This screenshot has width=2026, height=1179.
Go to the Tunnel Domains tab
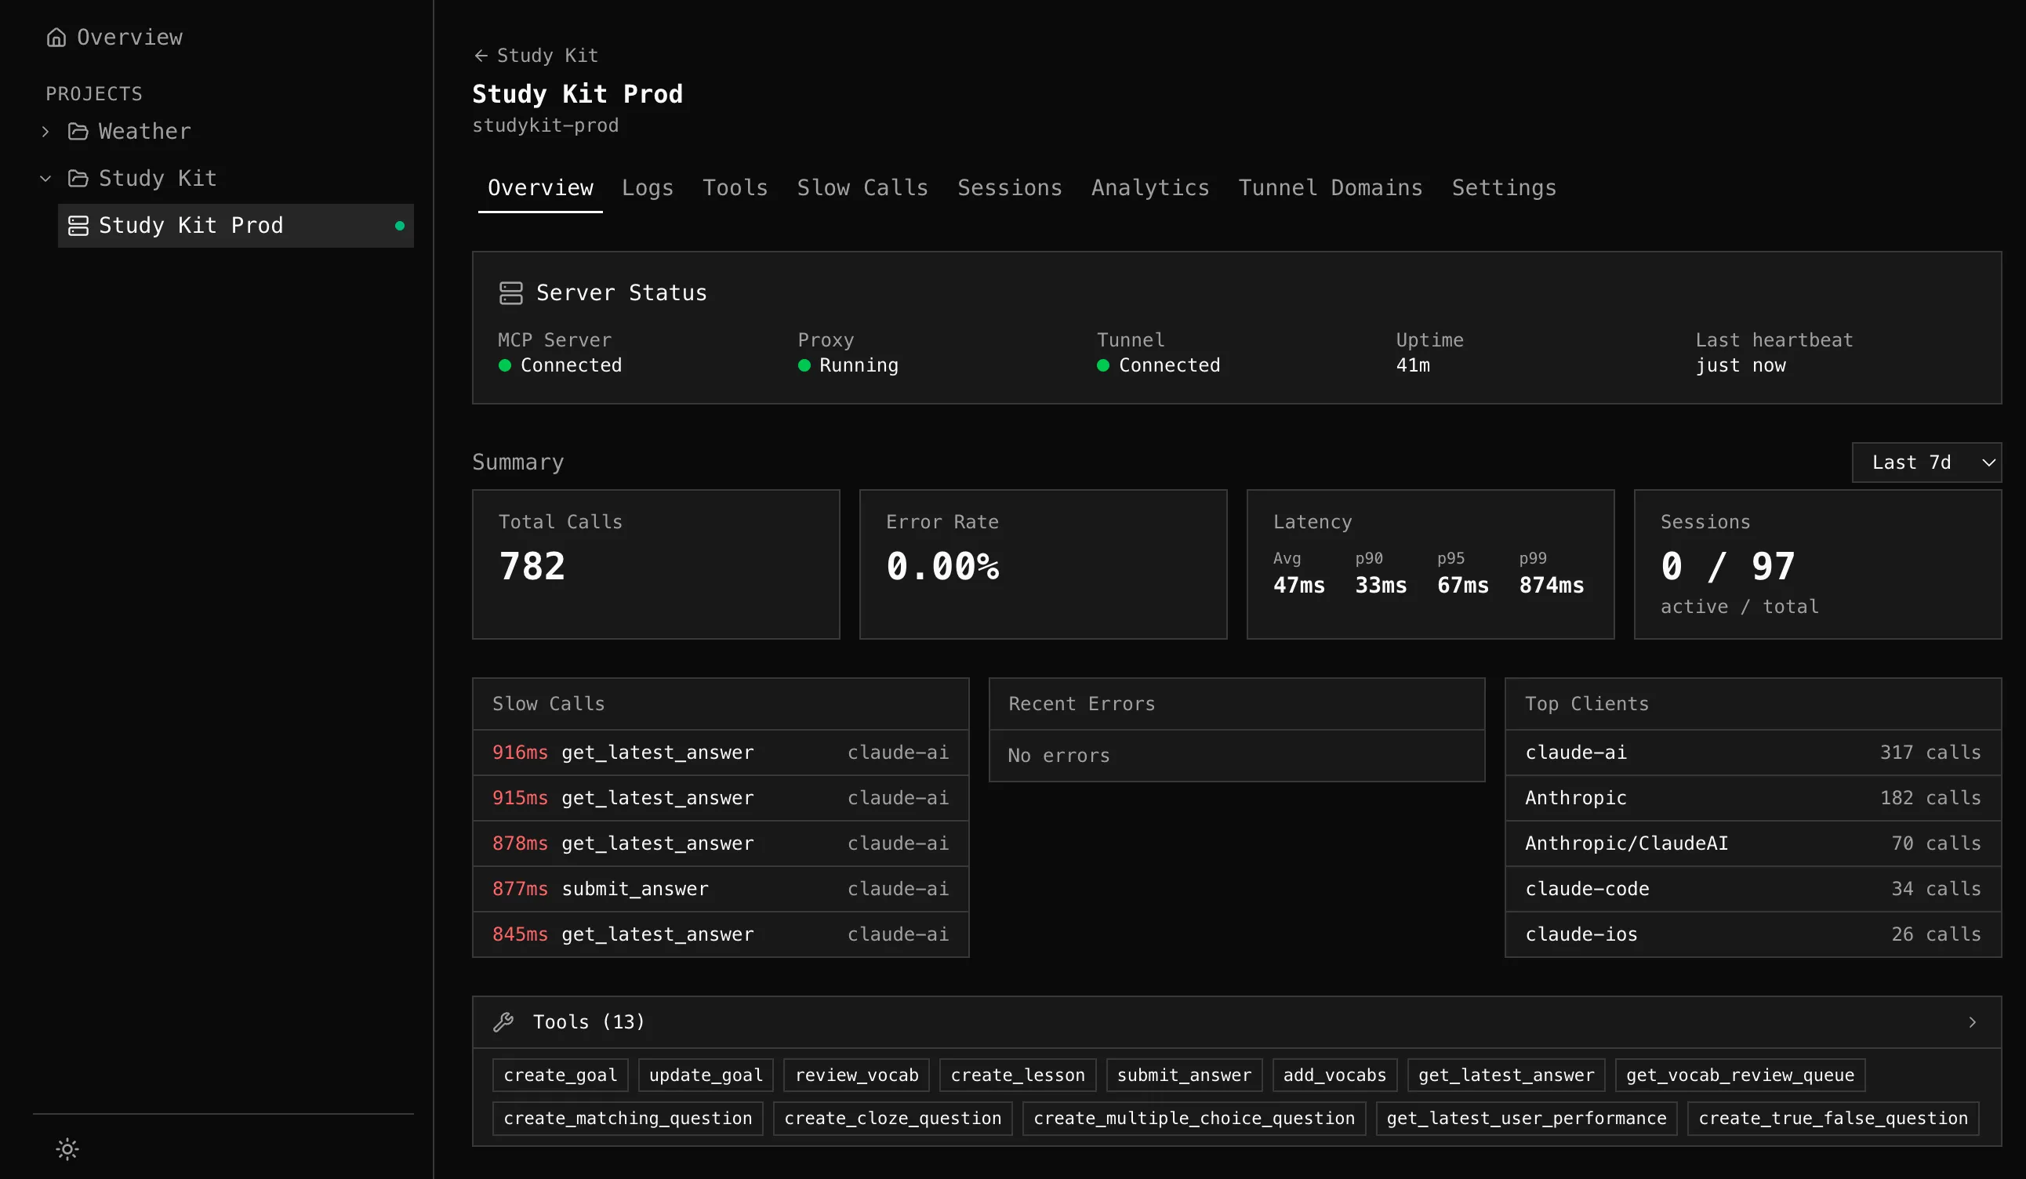pos(1330,188)
